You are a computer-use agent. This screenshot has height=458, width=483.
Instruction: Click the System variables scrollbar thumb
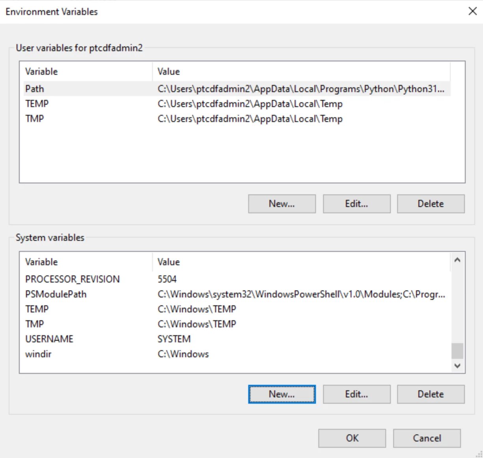(457, 351)
